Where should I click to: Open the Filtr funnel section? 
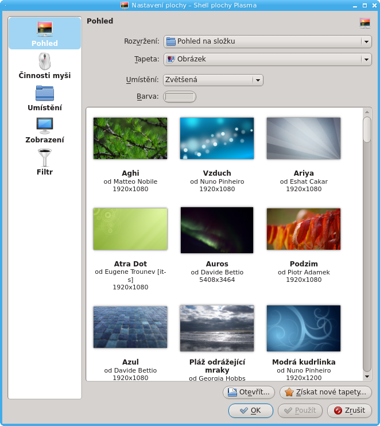(x=45, y=162)
